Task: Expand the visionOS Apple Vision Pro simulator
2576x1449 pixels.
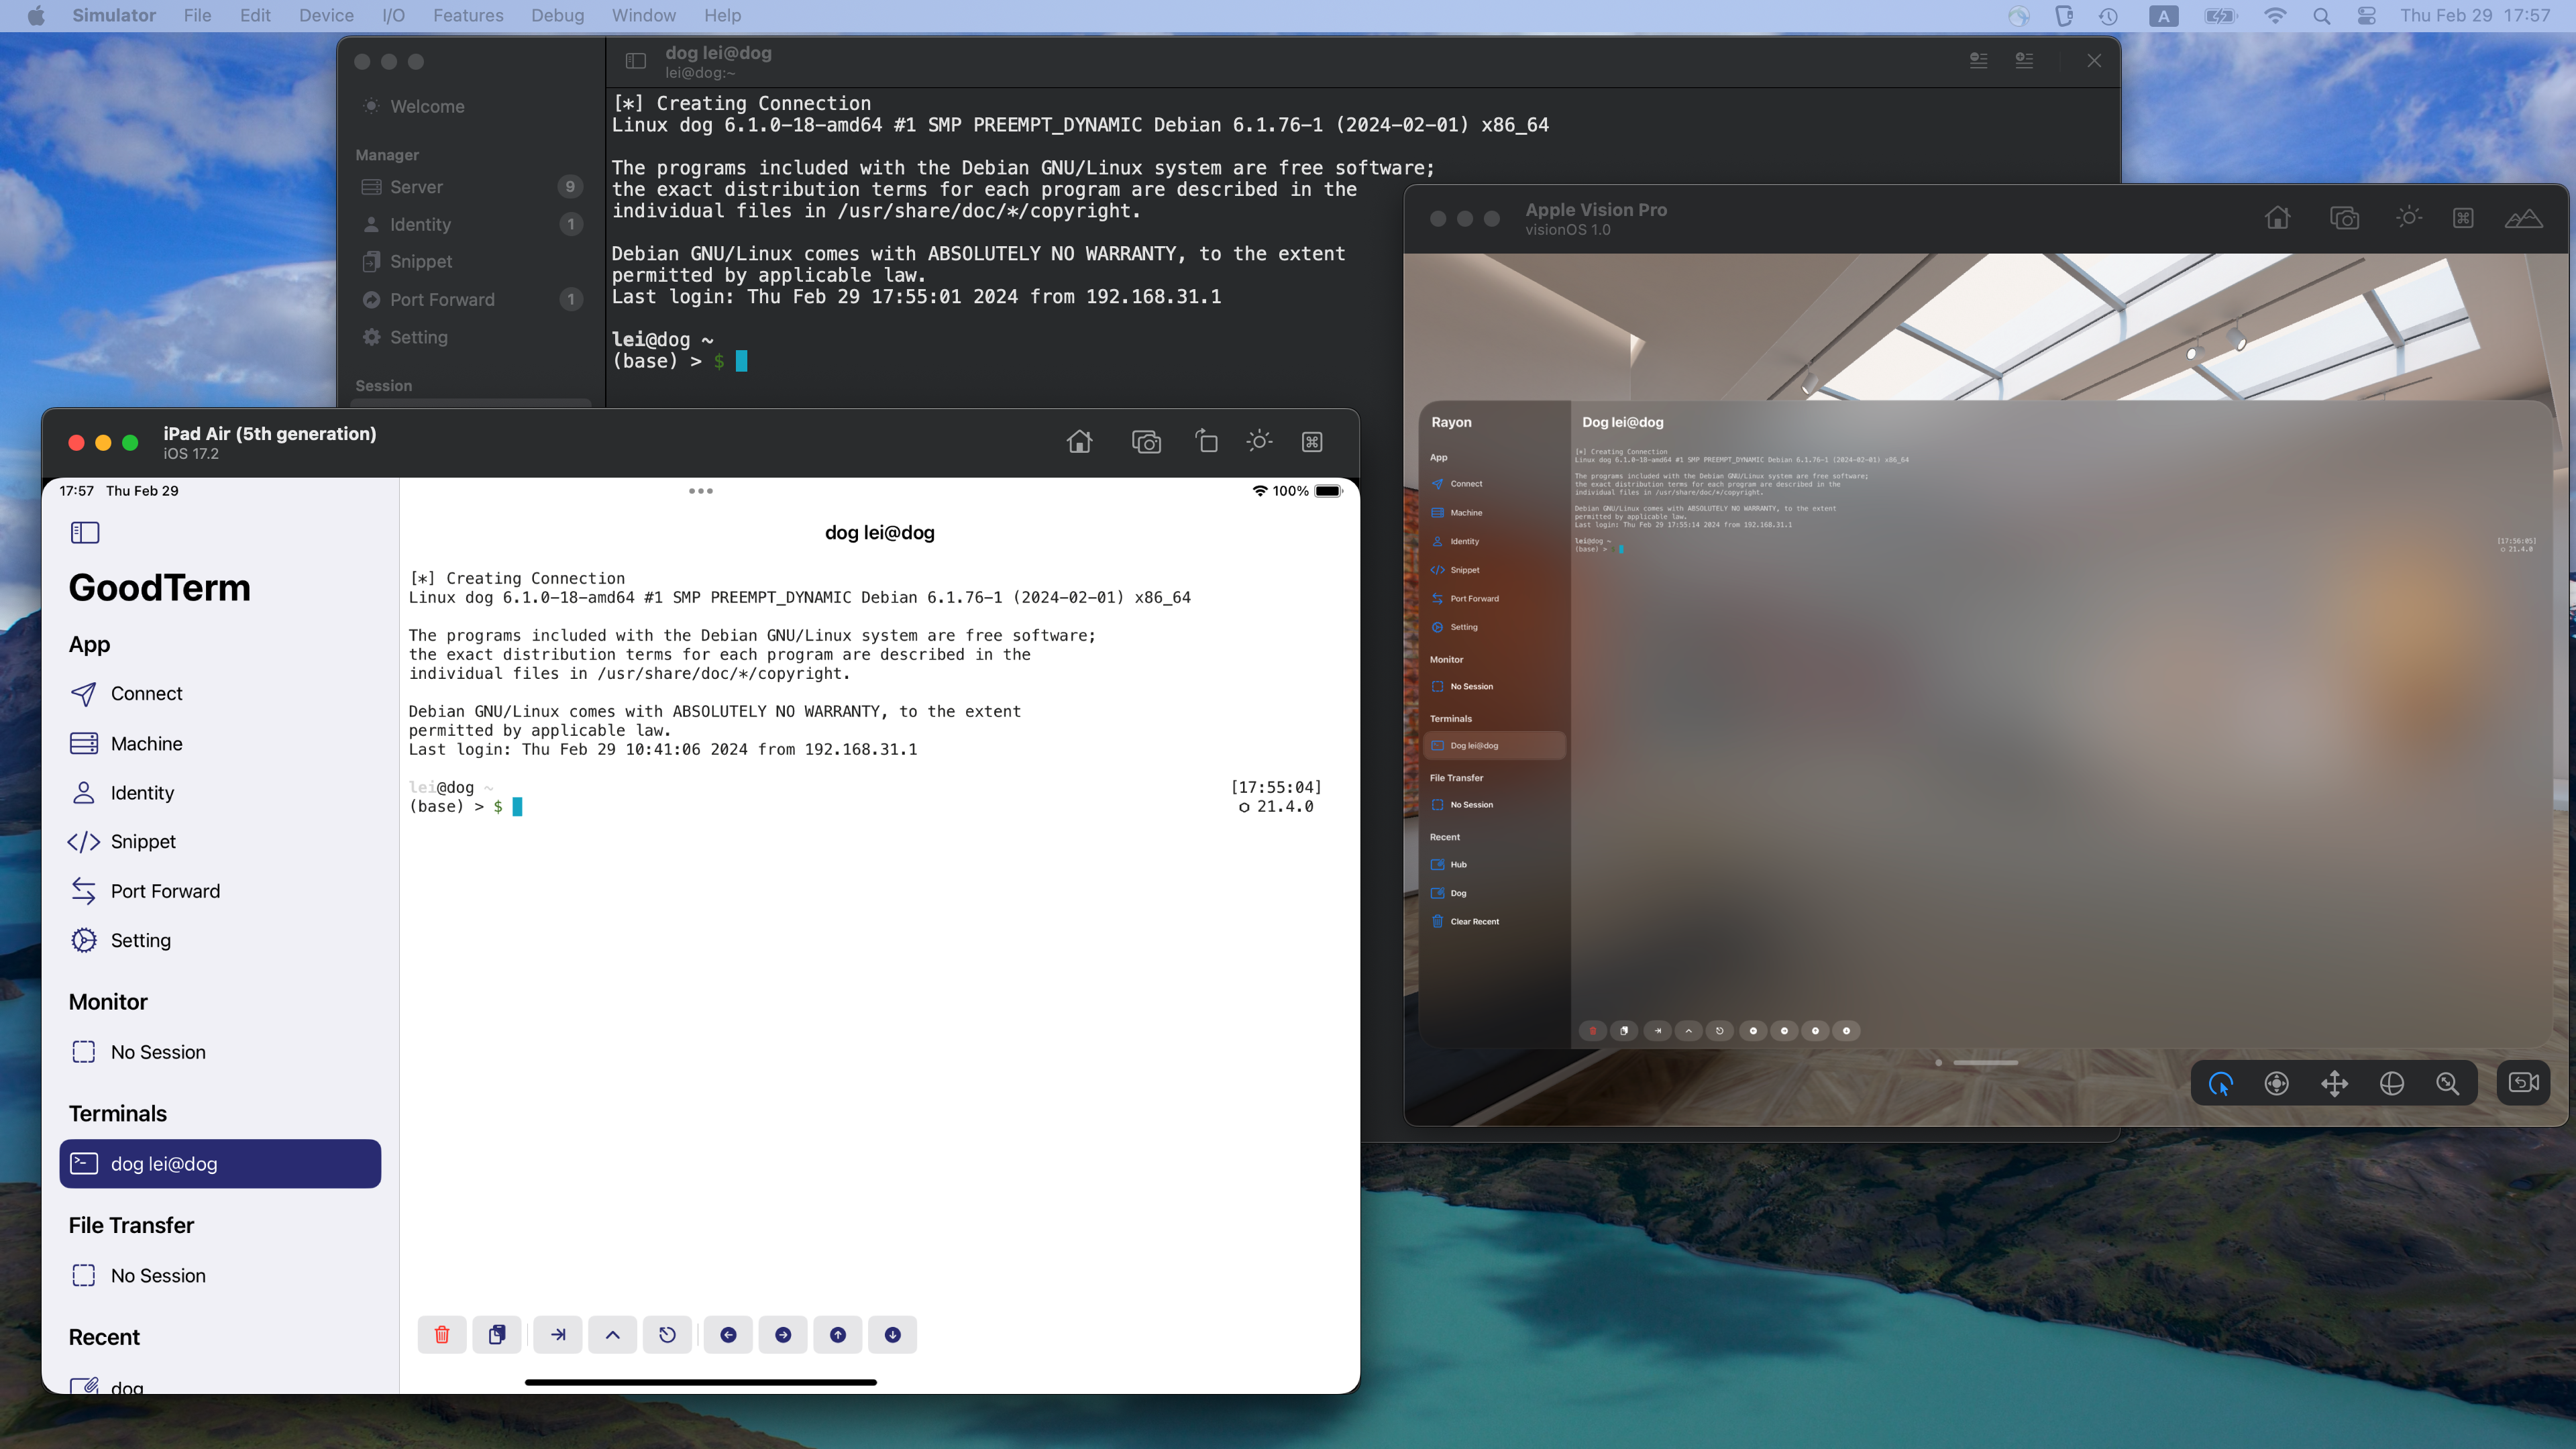Action: tap(1491, 217)
